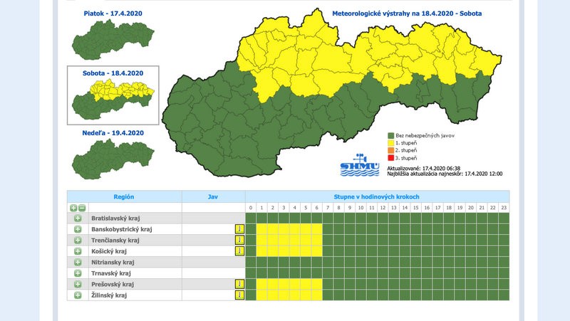Click warning icon for Prešovský kraj
The height and width of the screenshot is (321, 570).
click(x=240, y=284)
